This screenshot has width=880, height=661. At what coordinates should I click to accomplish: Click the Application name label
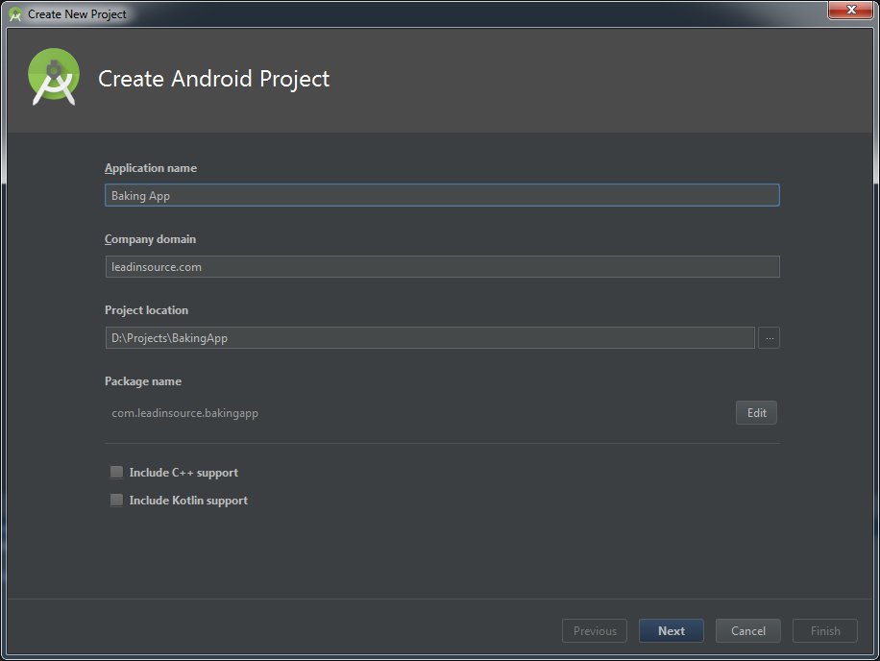coord(150,167)
